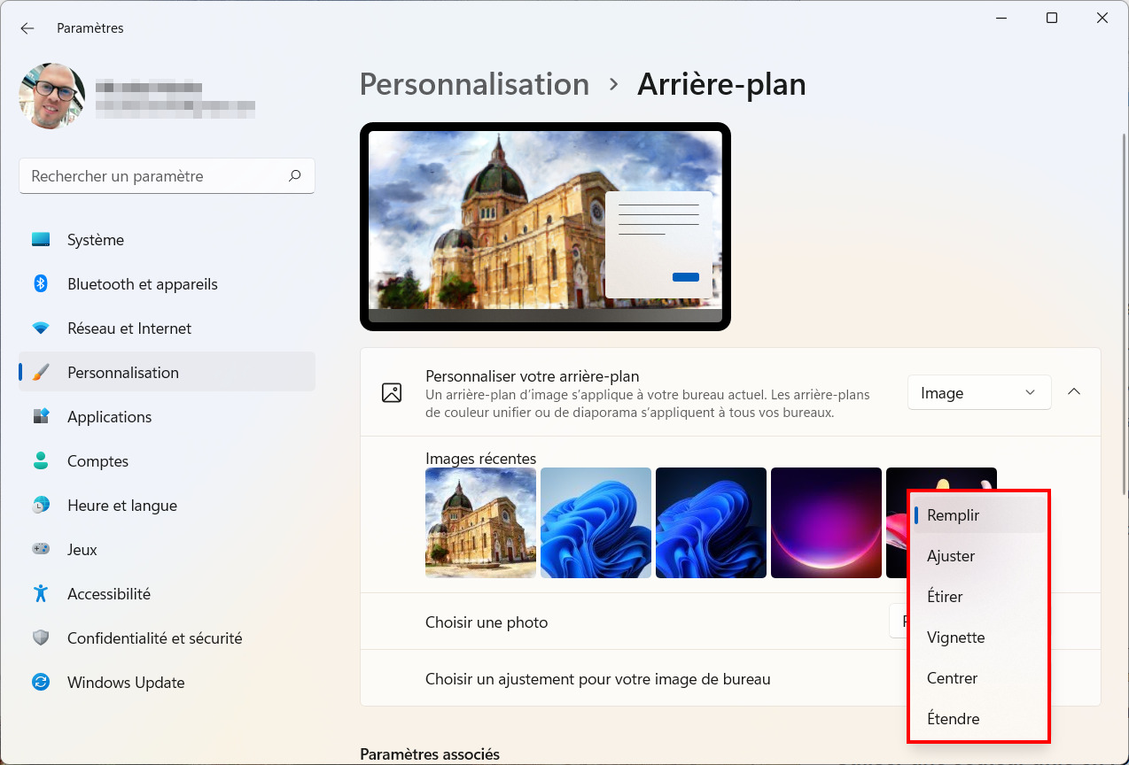Select the cathedral image thumbnail

click(480, 522)
